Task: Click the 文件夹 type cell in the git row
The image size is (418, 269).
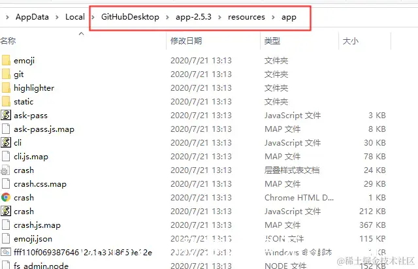Action: click(x=276, y=74)
